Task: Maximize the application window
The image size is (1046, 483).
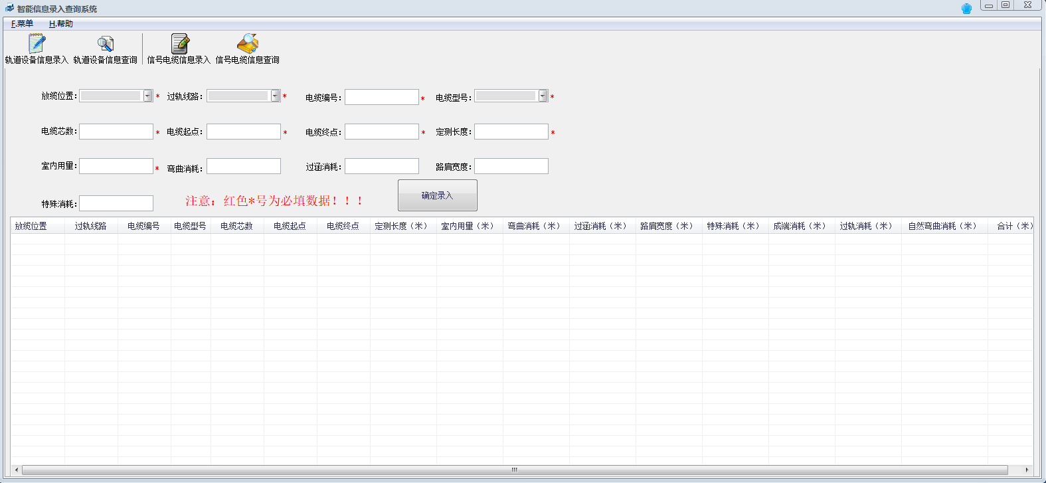Action: [x=1005, y=5]
